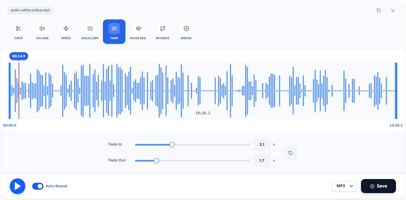This screenshot has width=406, height=200.
Task: Click the Save button
Action: tap(378, 186)
